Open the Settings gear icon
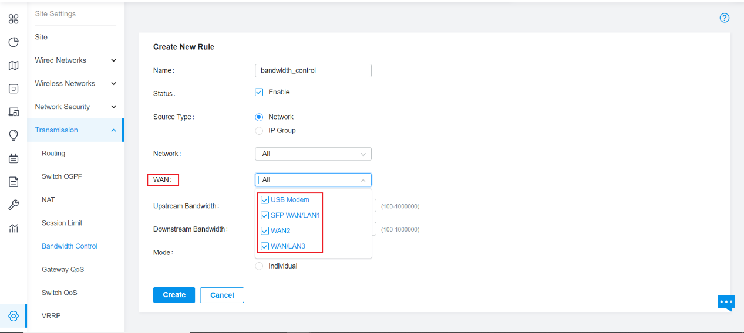The width and height of the screenshot is (744, 333). [x=14, y=316]
